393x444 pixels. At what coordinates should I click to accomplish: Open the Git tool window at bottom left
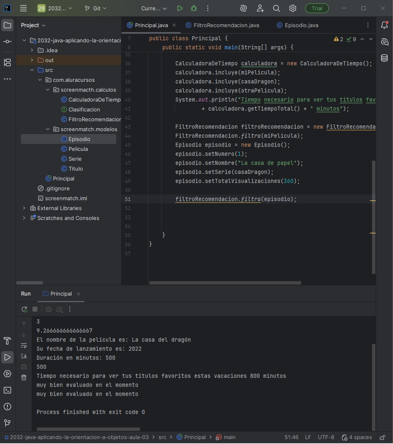(7, 423)
